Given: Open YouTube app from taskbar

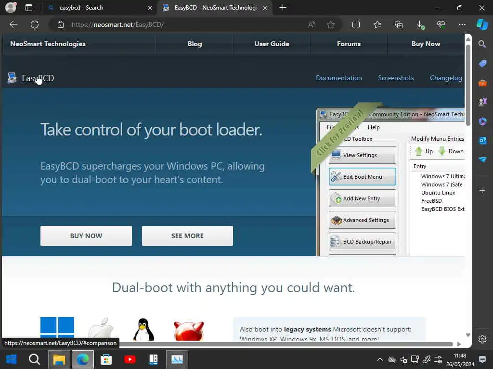Looking at the screenshot, I should click(x=130, y=359).
